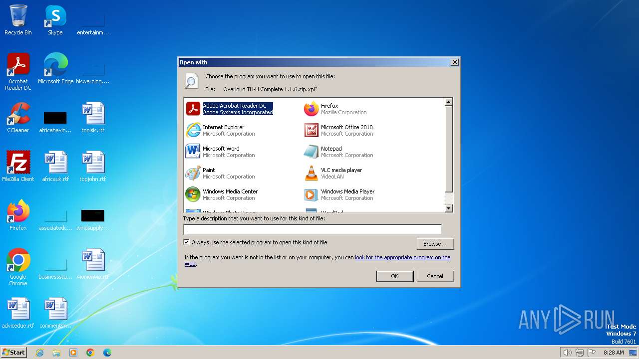Choose Firefox icon in program list
Image resolution: width=639 pixels, height=359 pixels.
[x=311, y=109]
